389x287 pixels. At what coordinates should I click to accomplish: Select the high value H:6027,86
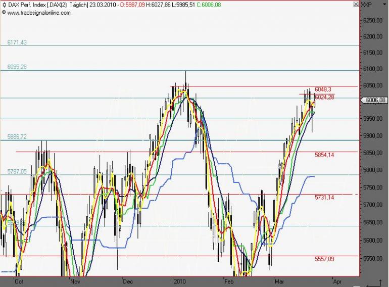[x=158, y=5]
